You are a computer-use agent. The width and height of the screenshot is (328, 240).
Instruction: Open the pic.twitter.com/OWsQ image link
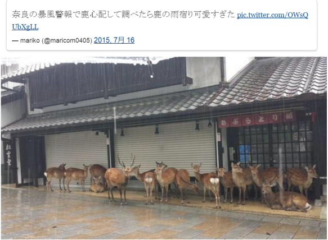pyautogui.click(x=272, y=15)
